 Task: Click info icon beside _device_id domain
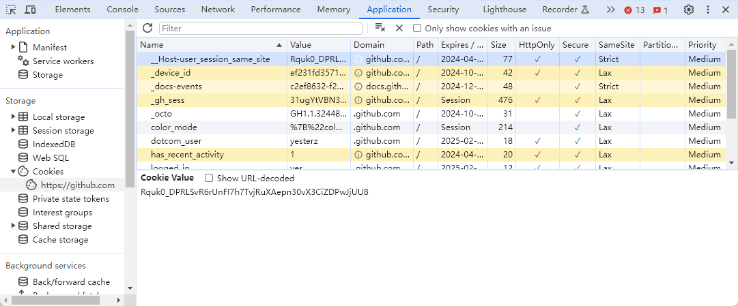tap(358, 73)
